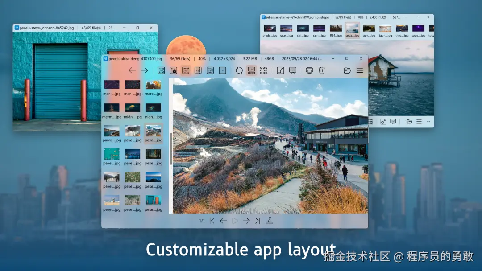Export current frame with share icon

click(x=269, y=221)
